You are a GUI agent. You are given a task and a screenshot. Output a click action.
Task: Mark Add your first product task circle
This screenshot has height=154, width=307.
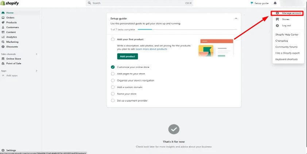click(x=113, y=39)
